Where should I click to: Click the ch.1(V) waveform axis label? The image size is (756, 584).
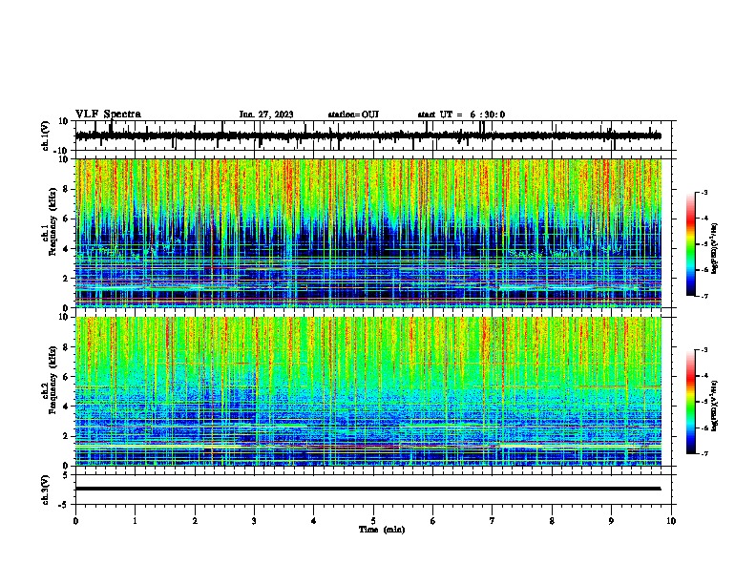46,136
